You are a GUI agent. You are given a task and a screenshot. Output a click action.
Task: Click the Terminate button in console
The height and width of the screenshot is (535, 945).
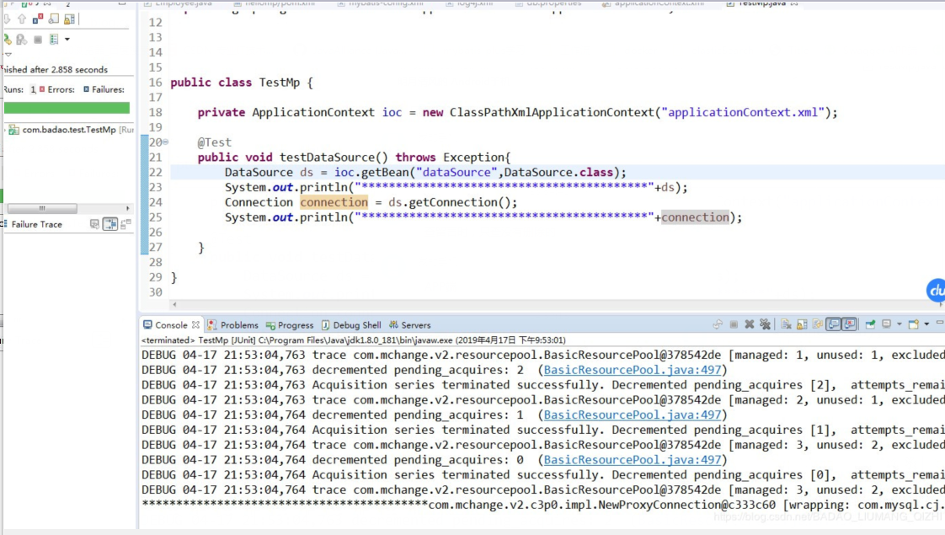tap(734, 324)
